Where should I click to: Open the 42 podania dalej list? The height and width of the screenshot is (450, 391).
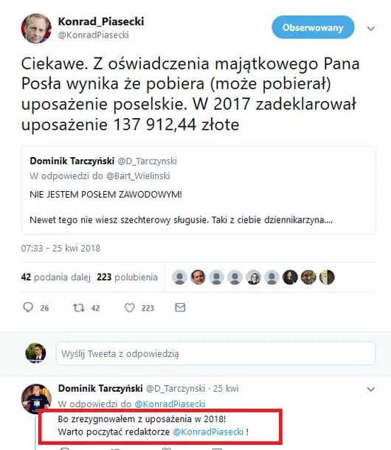[x=55, y=277]
